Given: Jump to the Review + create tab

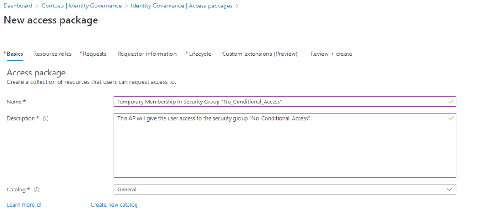Looking at the screenshot, I should click(331, 54).
